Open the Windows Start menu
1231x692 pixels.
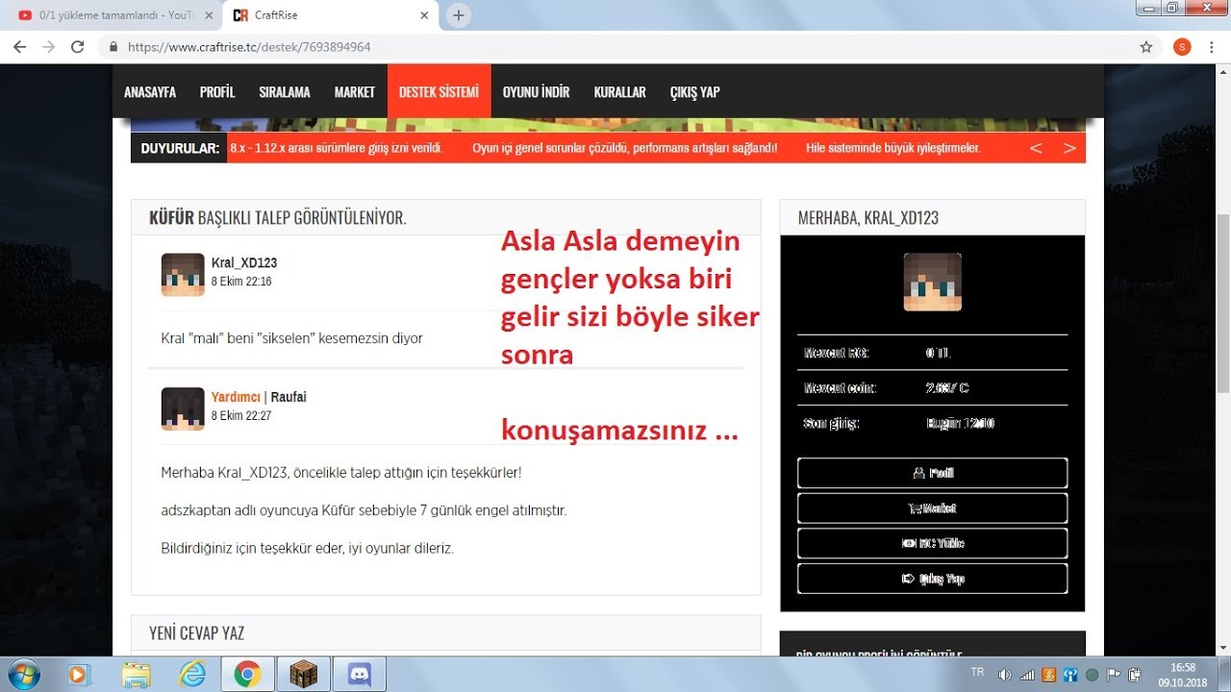click(x=22, y=675)
